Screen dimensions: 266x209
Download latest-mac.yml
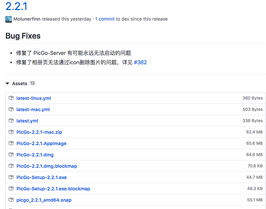click(33, 109)
